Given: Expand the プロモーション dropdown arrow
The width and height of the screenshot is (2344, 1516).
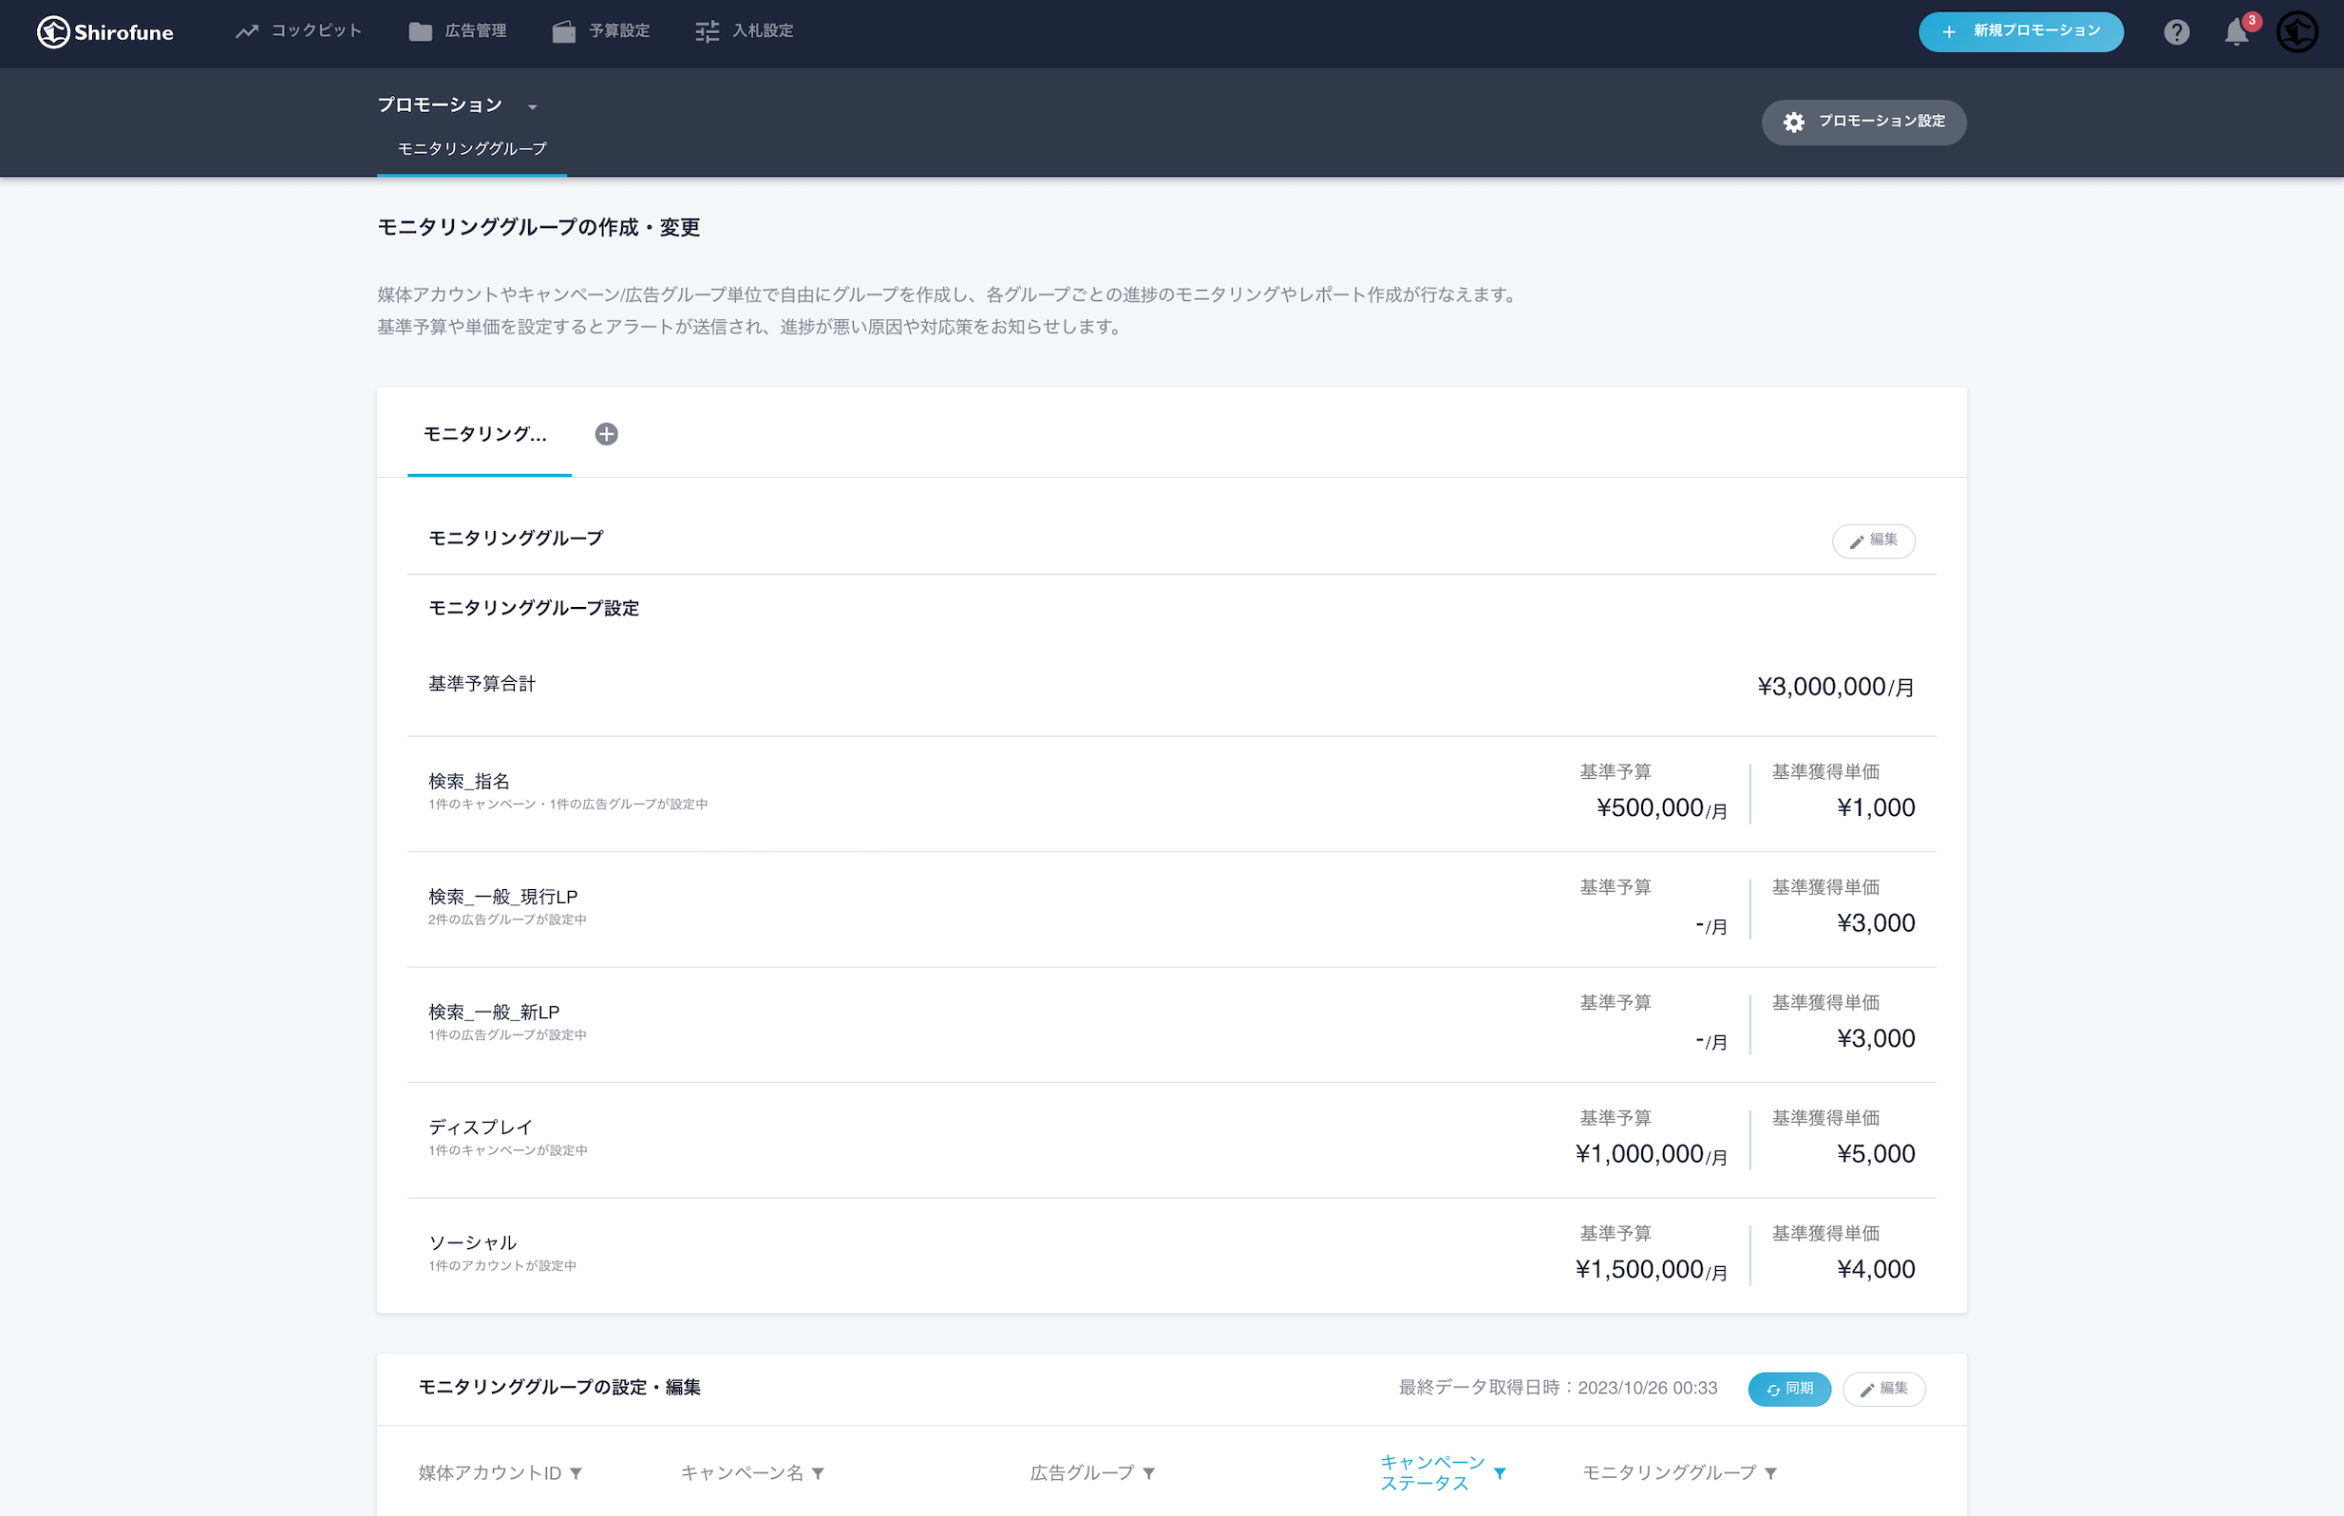Looking at the screenshot, I should click(533, 106).
